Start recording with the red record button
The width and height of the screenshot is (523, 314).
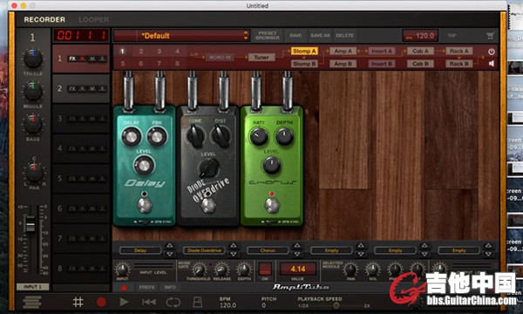[x=101, y=302]
